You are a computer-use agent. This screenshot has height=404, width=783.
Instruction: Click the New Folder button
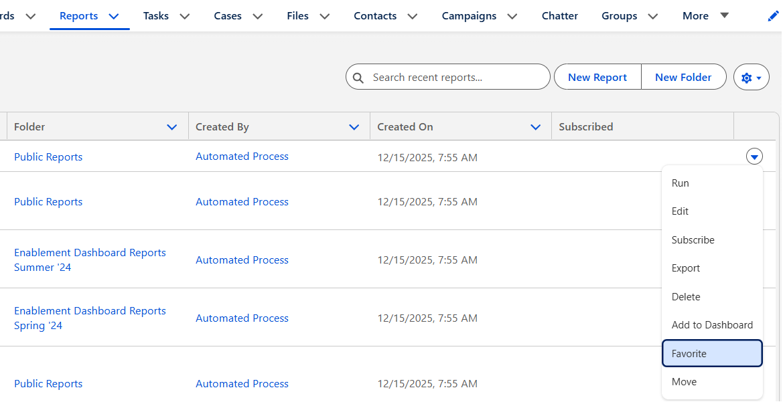pyautogui.click(x=683, y=78)
